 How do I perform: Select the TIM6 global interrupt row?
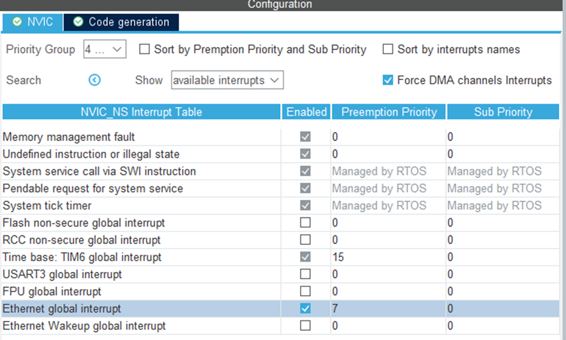point(82,258)
